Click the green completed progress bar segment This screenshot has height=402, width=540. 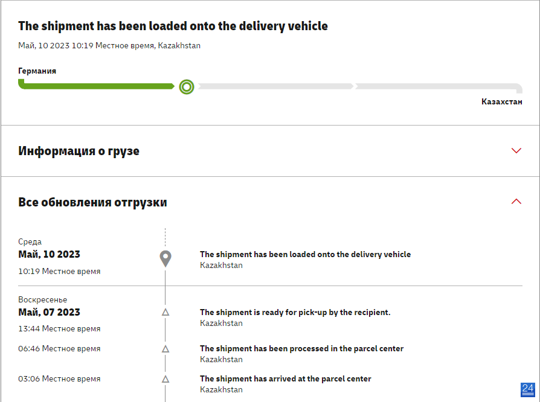click(x=97, y=85)
